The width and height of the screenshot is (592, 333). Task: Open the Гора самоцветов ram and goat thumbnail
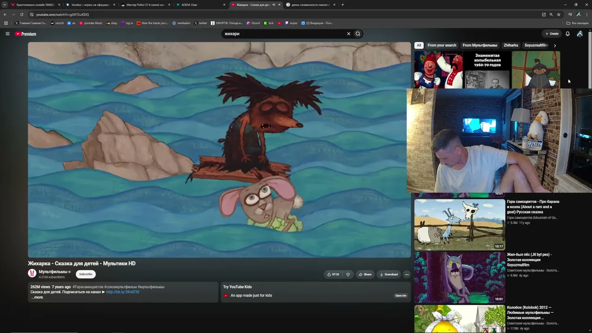coord(460,224)
